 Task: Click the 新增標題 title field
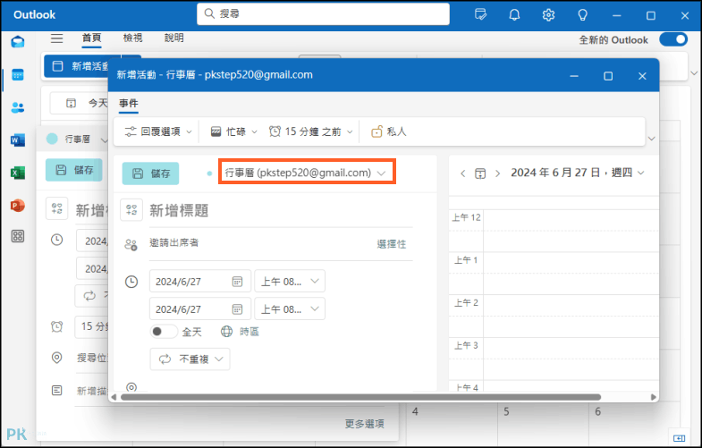point(281,210)
